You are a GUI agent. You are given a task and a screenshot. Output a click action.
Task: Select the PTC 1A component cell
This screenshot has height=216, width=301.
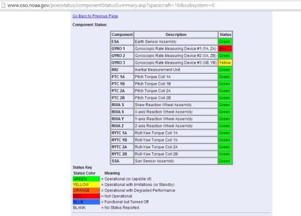pos(122,77)
